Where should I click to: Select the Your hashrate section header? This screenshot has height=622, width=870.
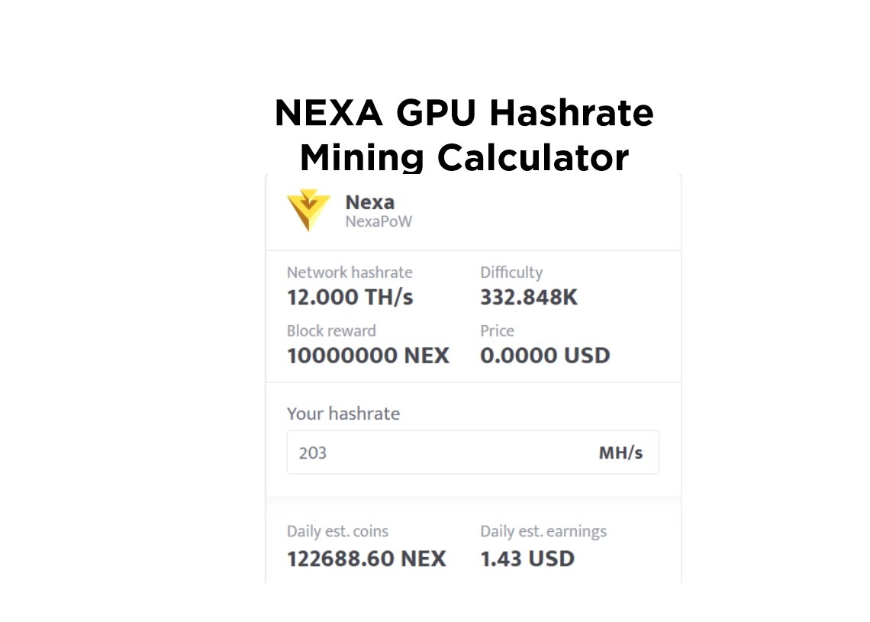(x=343, y=414)
